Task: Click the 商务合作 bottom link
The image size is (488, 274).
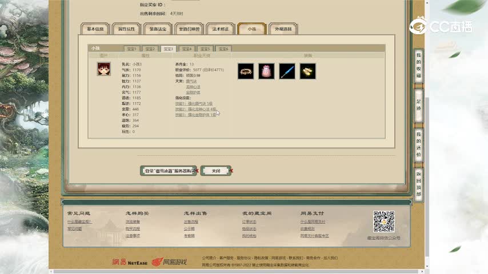Action: click(x=313, y=258)
